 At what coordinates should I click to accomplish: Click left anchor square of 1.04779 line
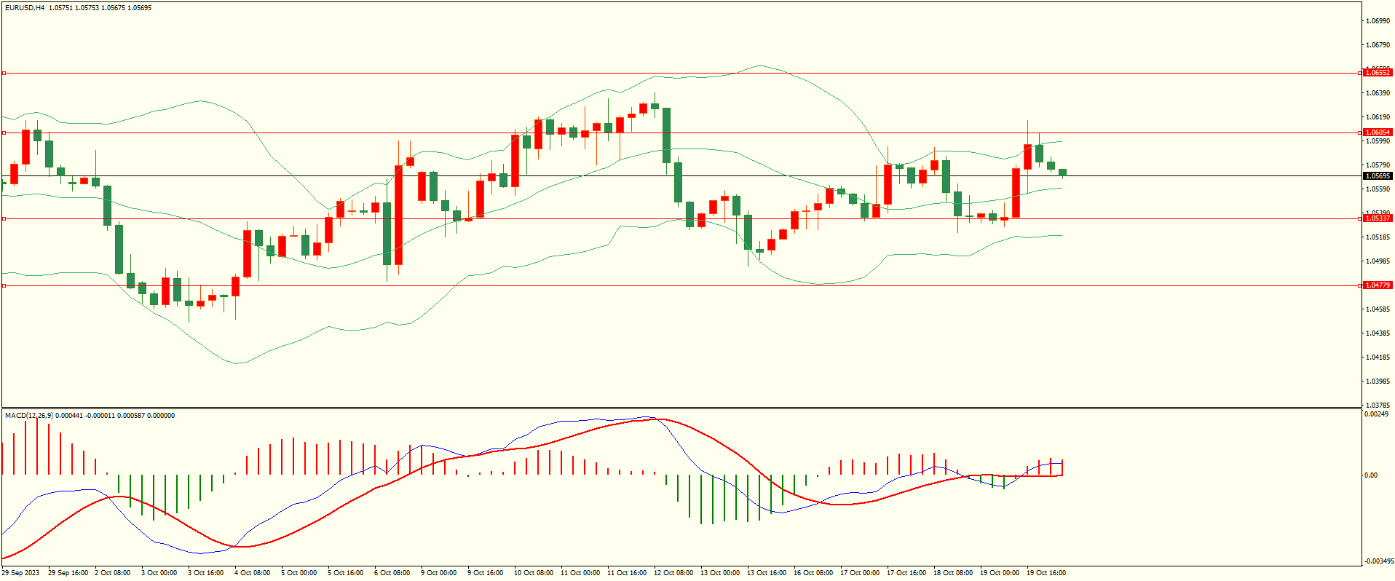pos(4,285)
